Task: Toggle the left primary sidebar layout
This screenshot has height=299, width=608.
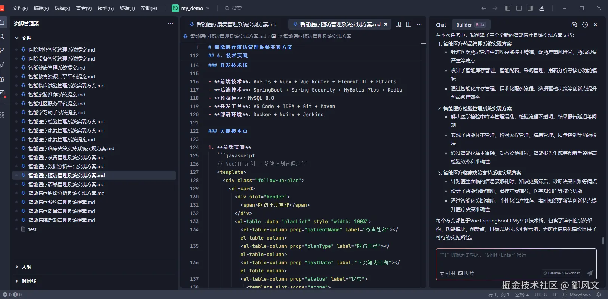Action: click(x=508, y=8)
